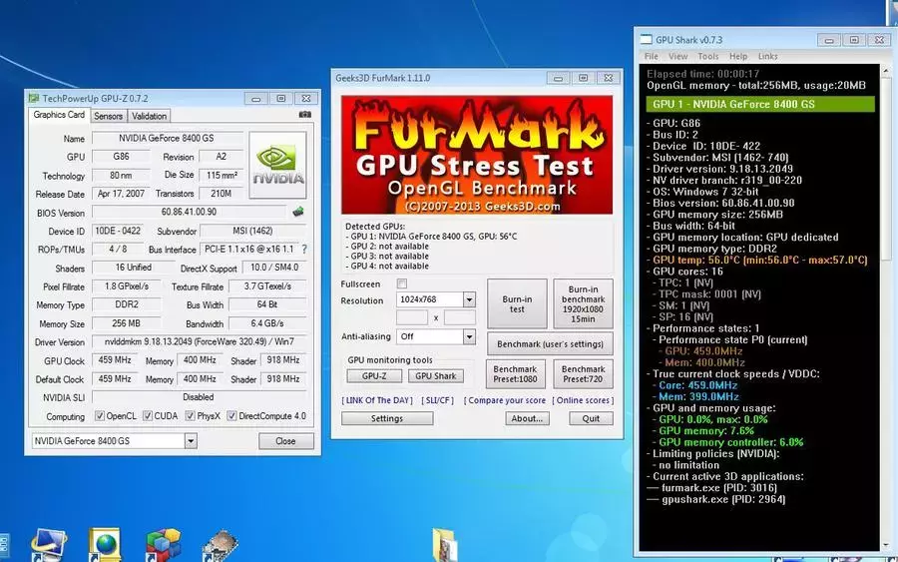
Task: Minimize the FurMark window
Action: 559,78
